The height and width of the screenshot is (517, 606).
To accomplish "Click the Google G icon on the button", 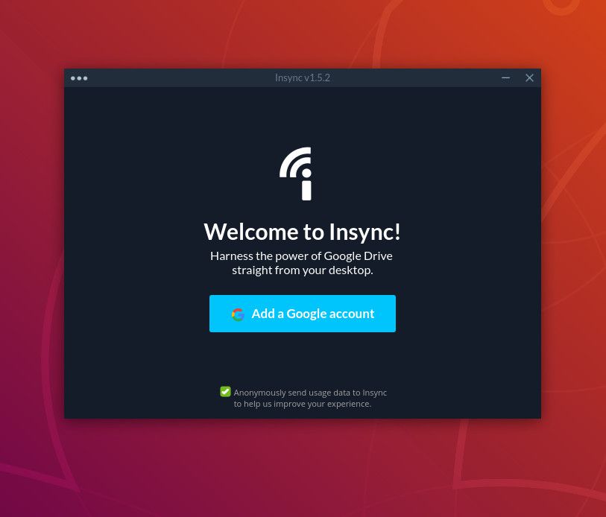I will point(238,314).
